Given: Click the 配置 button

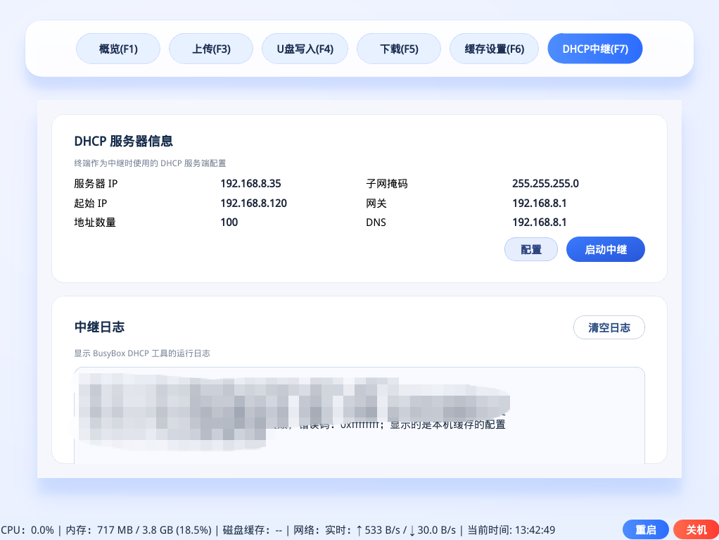Looking at the screenshot, I should point(530,249).
